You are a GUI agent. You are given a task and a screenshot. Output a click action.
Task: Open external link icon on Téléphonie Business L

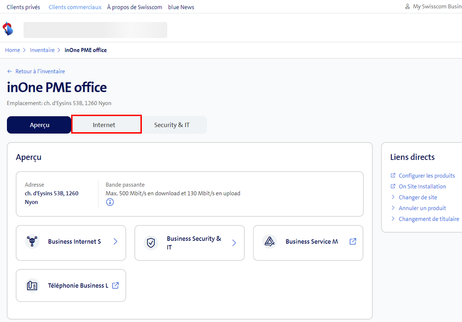(115, 286)
